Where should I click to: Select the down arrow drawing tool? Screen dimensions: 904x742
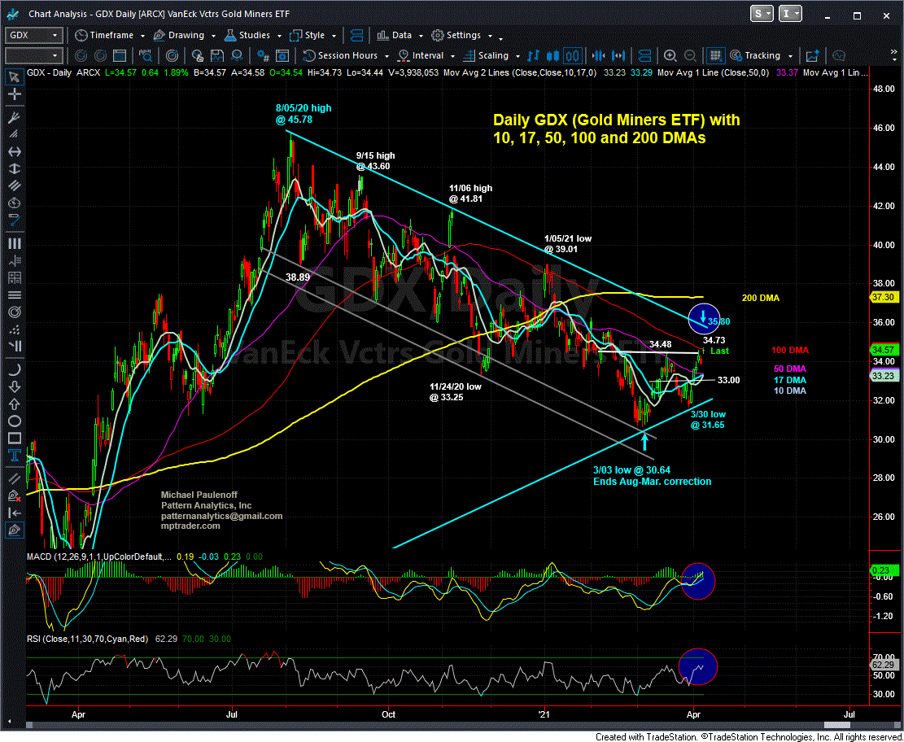(x=15, y=386)
